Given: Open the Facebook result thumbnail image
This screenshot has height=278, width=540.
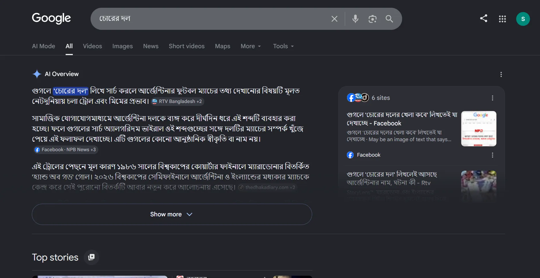Looking at the screenshot, I should (x=479, y=129).
